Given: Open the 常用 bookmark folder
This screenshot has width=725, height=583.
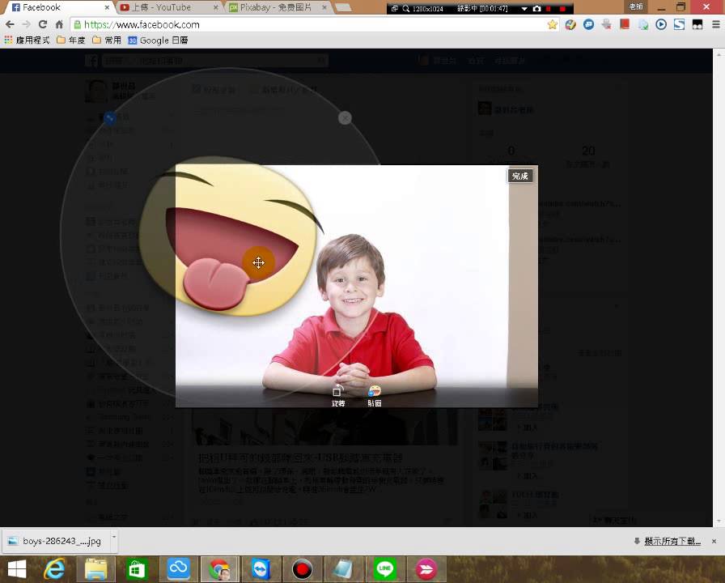Looking at the screenshot, I should tap(106, 40).
